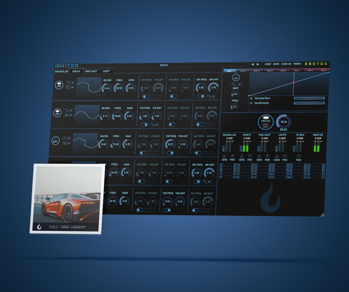The width and height of the screenshot is (349, 292).
Task: Solo the FX Bus channel
Action: pyautogui.click(x=294, y=147)
